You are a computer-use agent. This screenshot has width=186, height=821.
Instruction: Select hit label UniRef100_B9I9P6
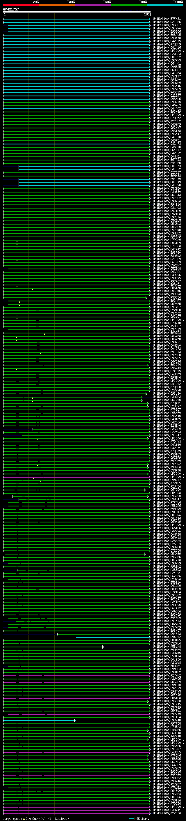[x=167, y=28]
